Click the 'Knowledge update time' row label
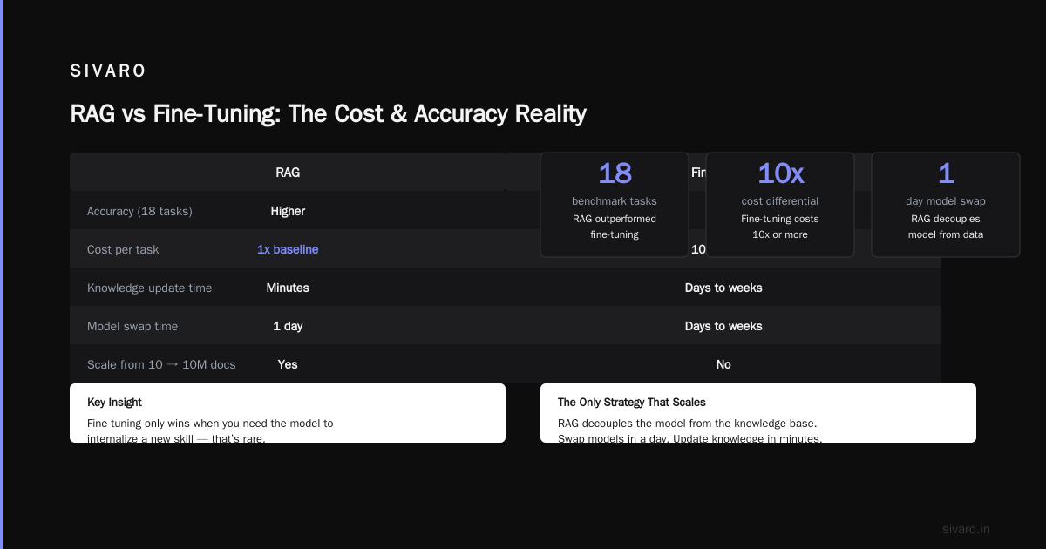The image size is (1046, 549). pos(149,288)
